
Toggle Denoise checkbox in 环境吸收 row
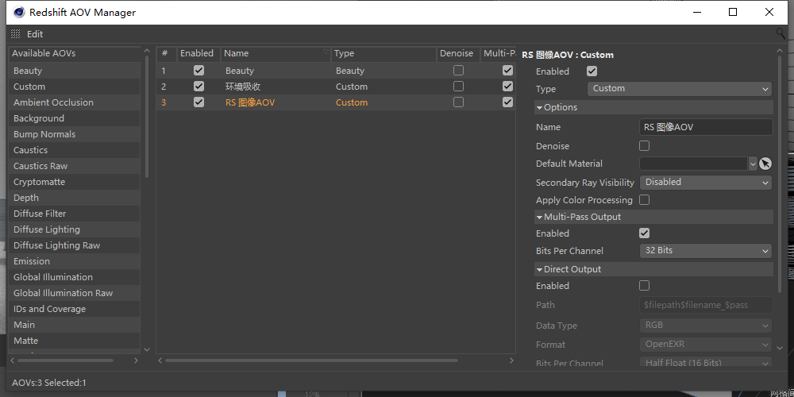coord(458,86)
